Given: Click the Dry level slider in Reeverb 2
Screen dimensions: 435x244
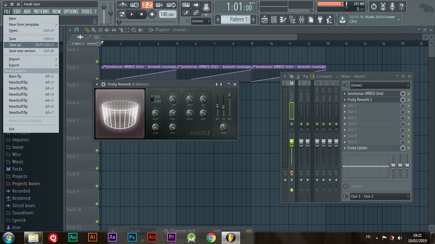Looking at the screenshot, I should click(218, 106).
